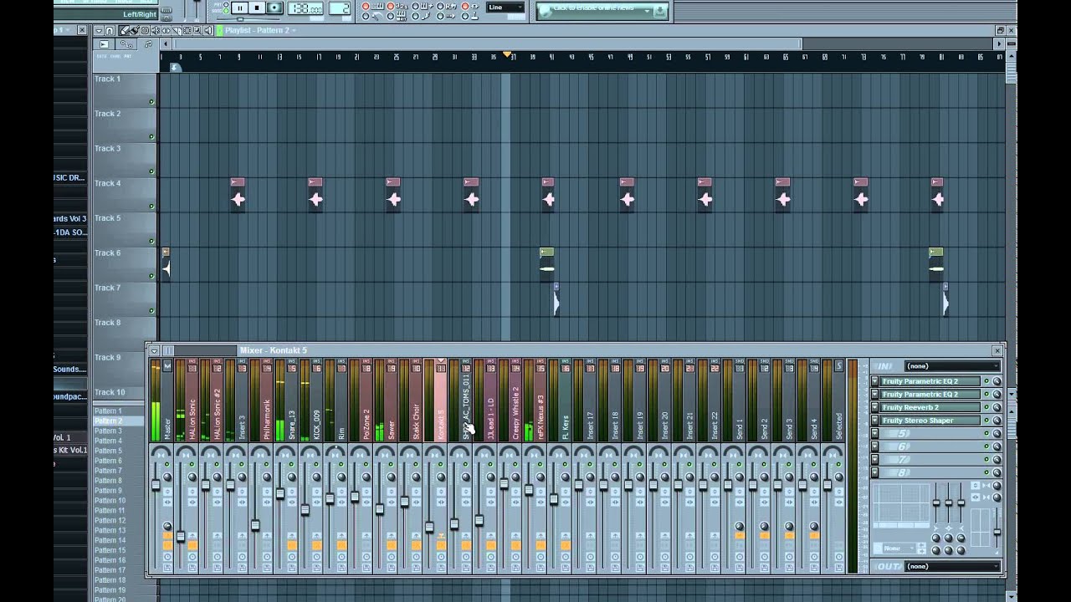This screenshot has height=602, width=1071.
Task: Stop playback with the square stop button
Action: coord(257,7)
